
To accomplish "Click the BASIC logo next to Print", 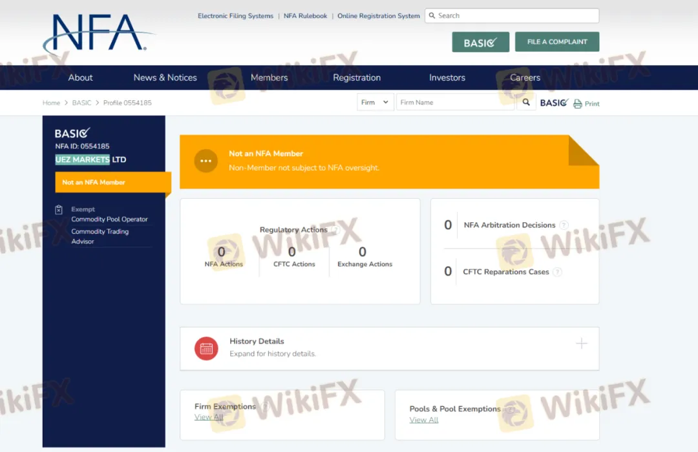I will (555, 103).
